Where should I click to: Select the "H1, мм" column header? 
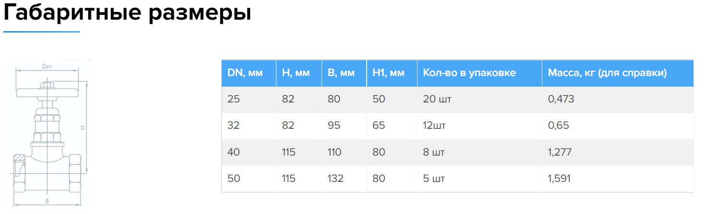pyautogui.click(x=388, y=73)
